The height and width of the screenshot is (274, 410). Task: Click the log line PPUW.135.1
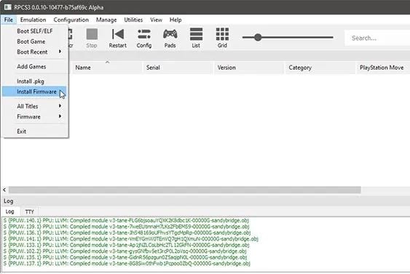[125, 257]
